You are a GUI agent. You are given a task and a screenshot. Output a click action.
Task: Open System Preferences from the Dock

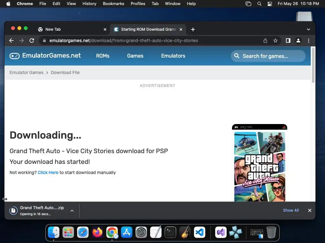[x=141, y=232]
